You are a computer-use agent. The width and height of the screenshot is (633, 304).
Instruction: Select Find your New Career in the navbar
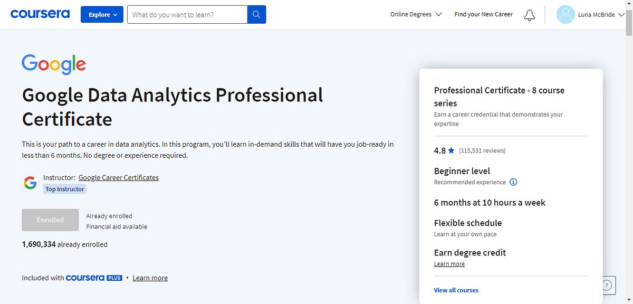[x=483, y=14]
